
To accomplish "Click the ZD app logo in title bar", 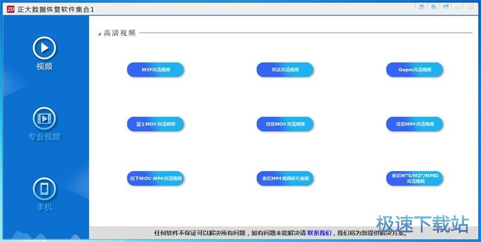I will point(10,9).
